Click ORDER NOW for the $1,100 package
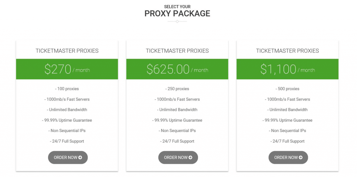Screen dimensions: 357x177 click(x=288, y=157)
